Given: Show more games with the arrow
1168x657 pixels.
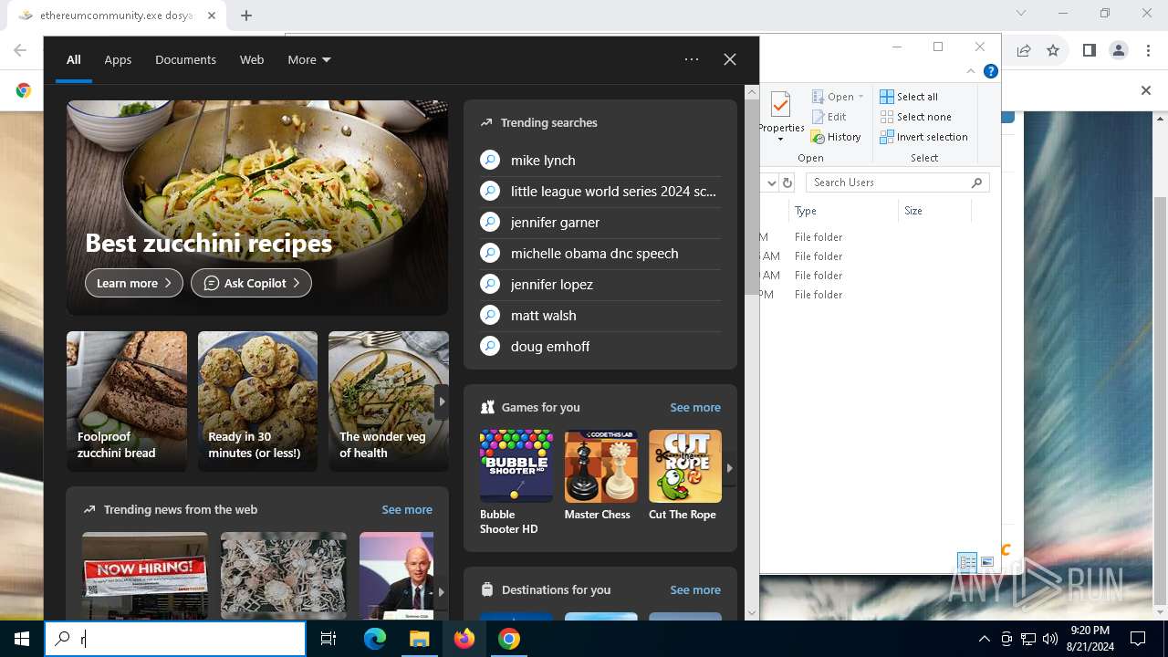Looking at the screenshot, I should (729, 467).
